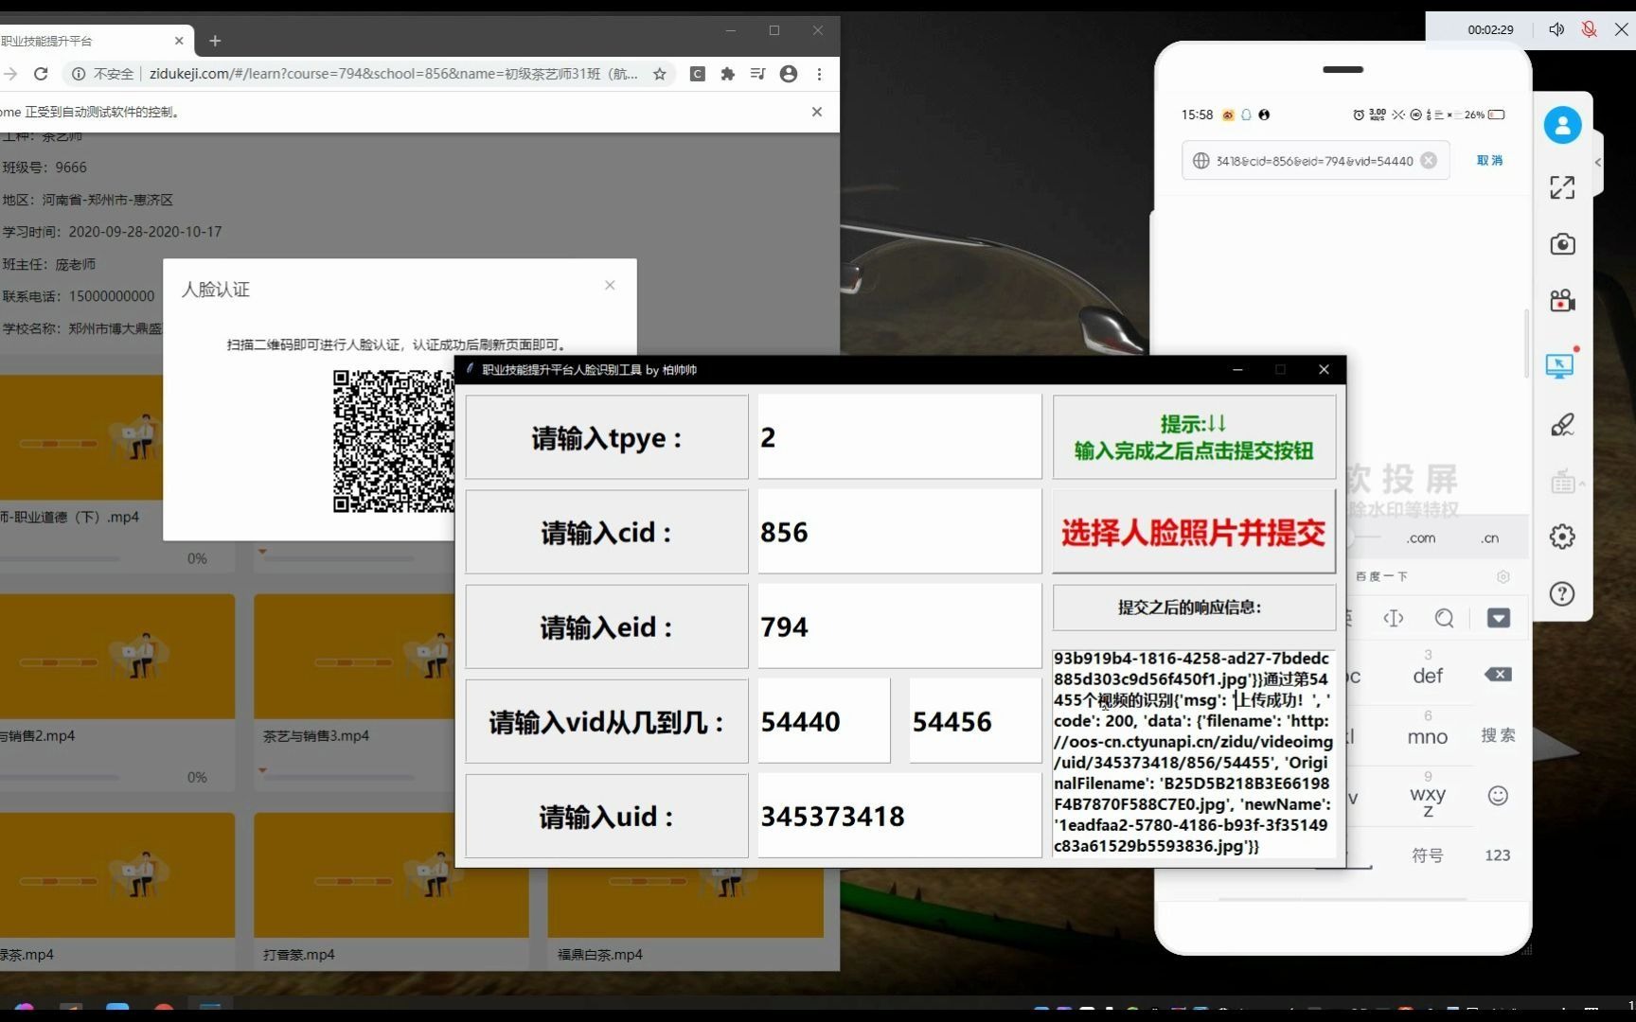Tap the keyboard cursor move icon

click(x=1393, y=618)
